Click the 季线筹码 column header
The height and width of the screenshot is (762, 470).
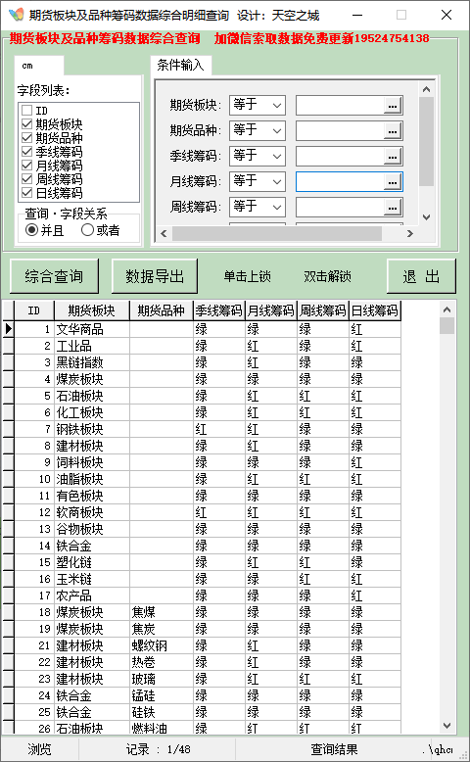click(219, 310)
